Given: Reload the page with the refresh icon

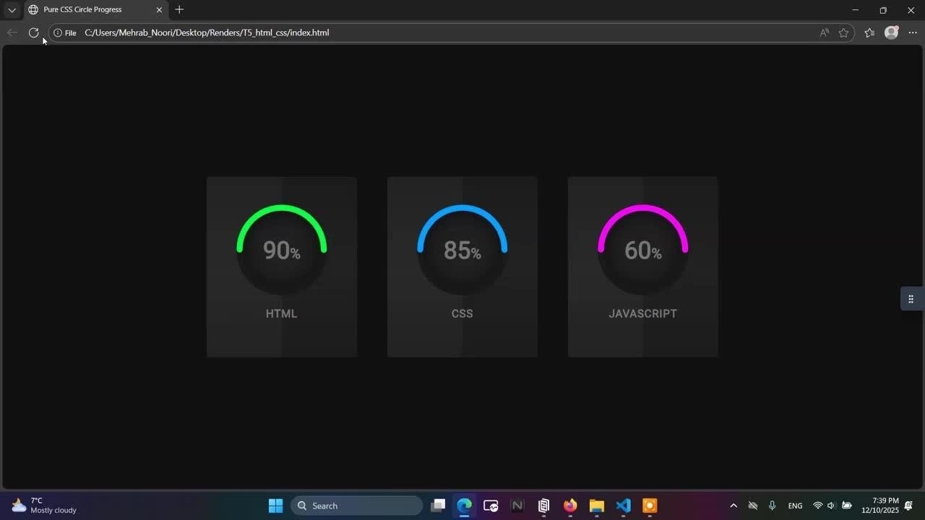Looking at the screenshot, I should point(33,32).
